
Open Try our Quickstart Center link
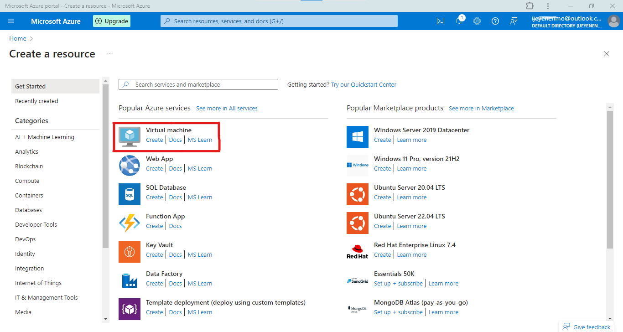click(x=363, y=85)
